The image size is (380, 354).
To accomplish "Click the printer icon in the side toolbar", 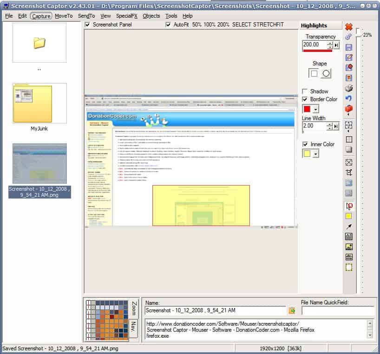I will click(x=349, y=88).
